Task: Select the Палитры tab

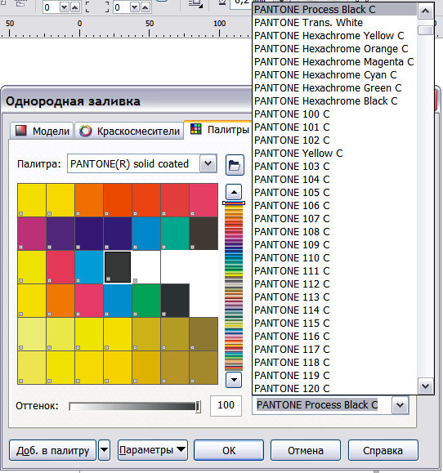Action: (218, 129)
